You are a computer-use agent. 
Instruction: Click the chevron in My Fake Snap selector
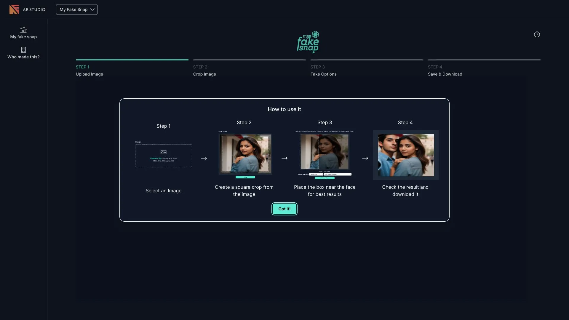pos(92,9)
